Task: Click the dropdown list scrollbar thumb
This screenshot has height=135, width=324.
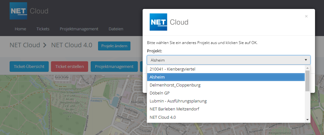Action: tap(307, 81)
